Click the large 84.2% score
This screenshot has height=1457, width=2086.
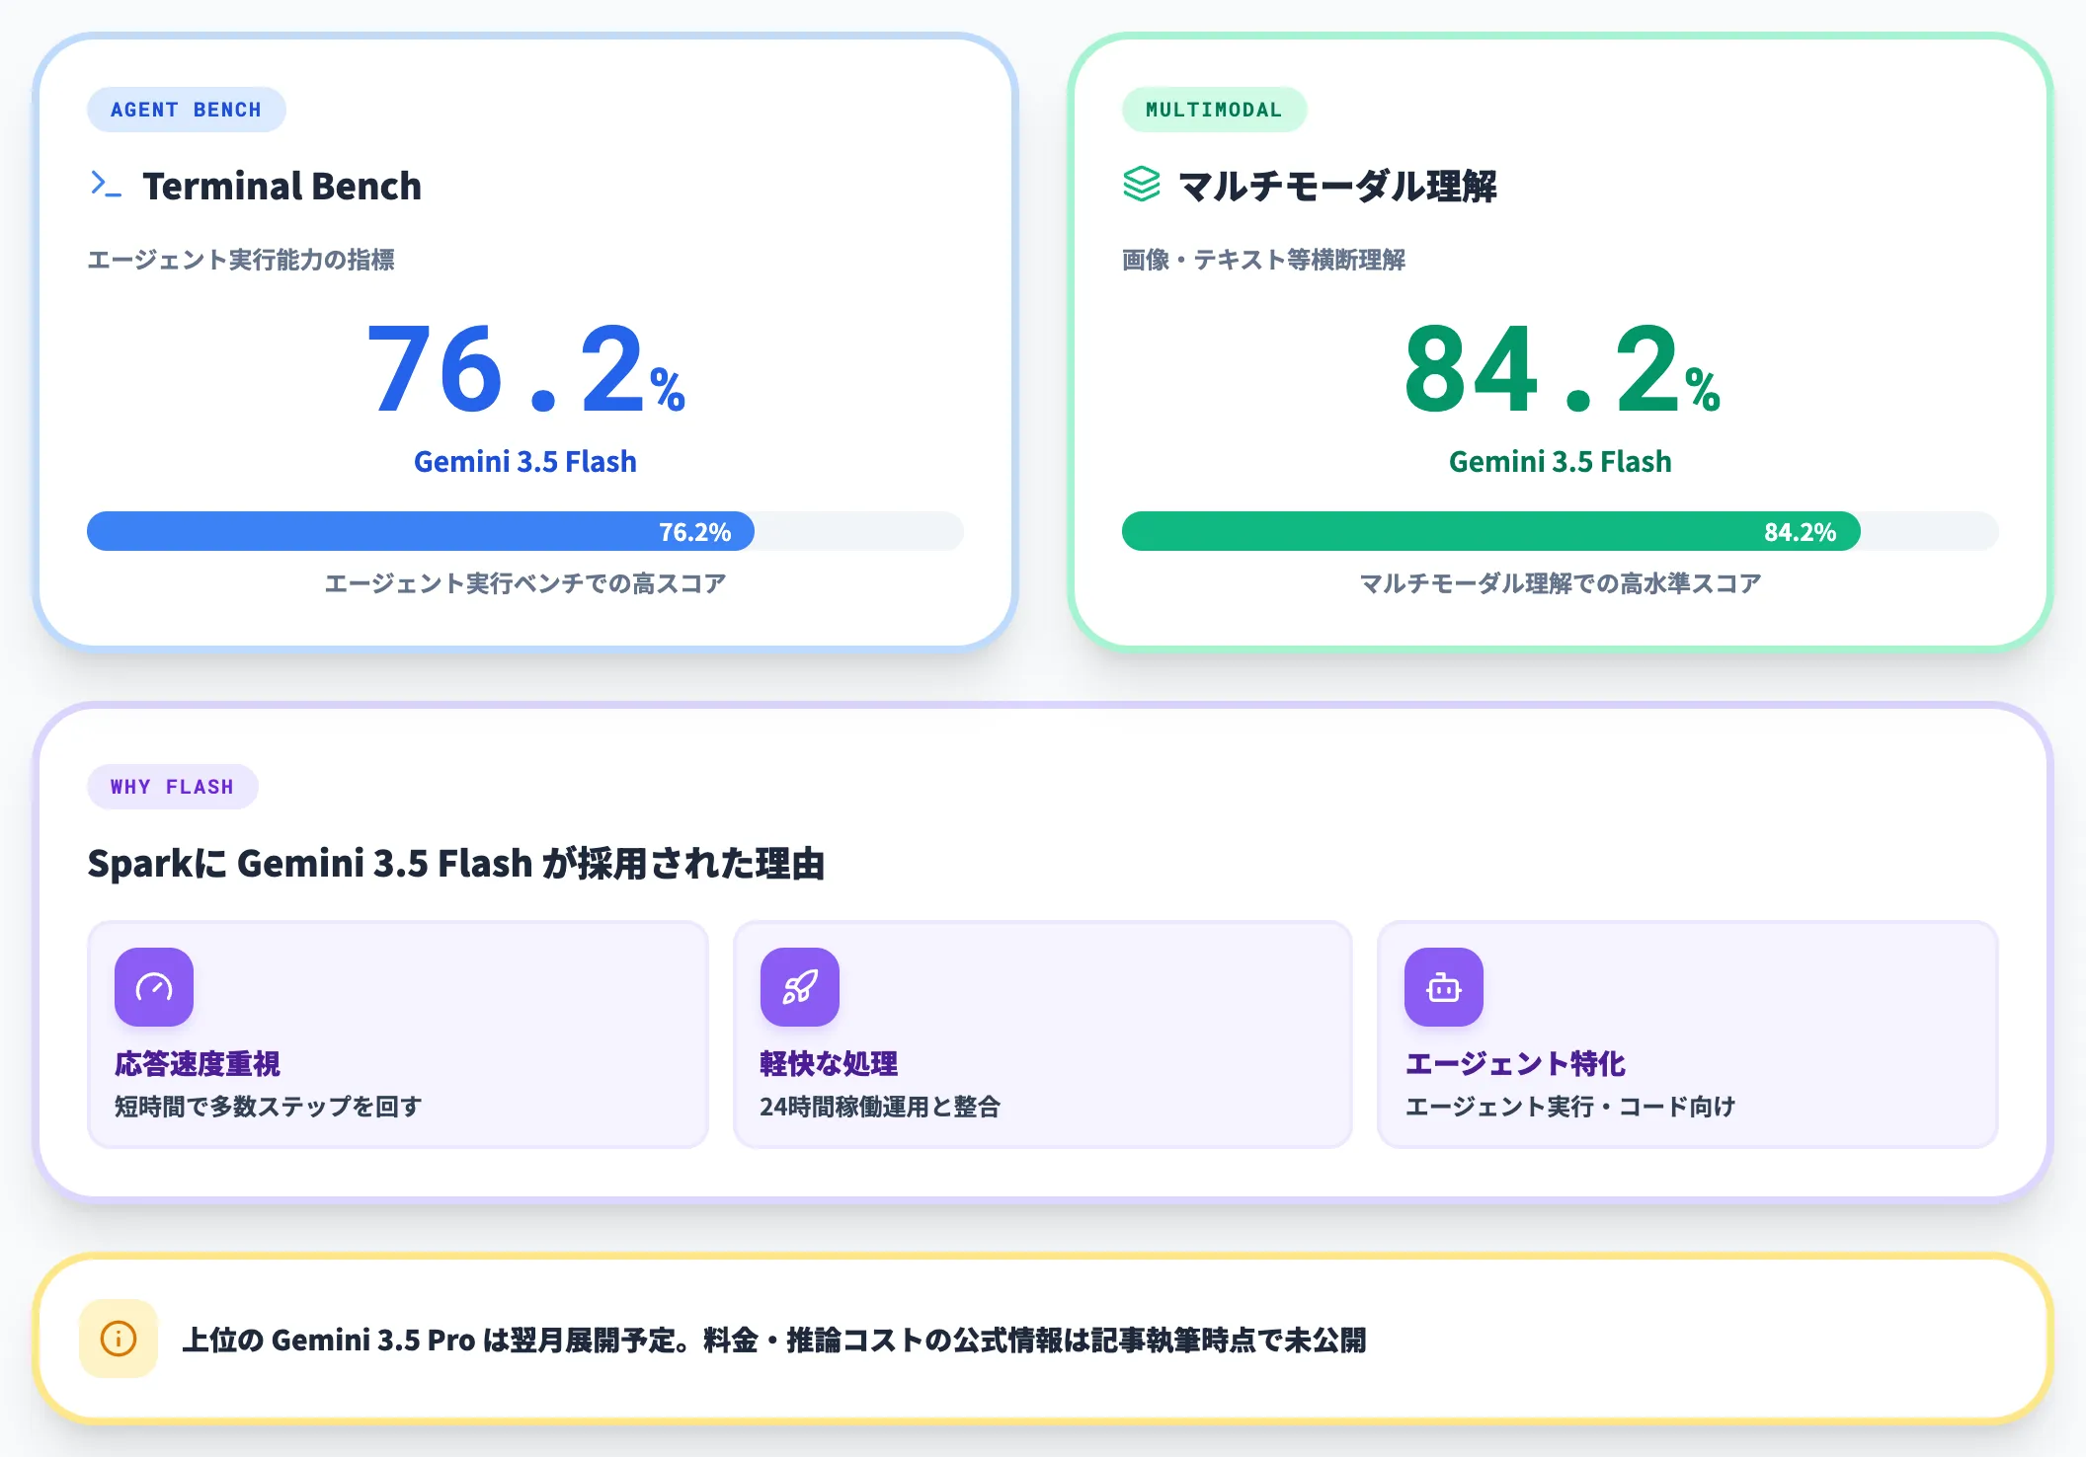[x=1561, y=369]
